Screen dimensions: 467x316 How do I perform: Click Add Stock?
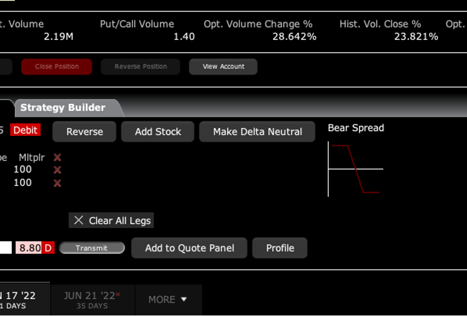click(158, 132)
